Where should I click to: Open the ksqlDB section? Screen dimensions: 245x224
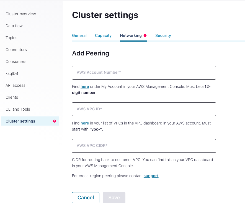[x=12, y=73]
